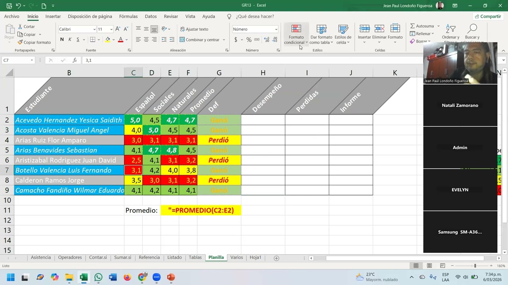This screenshot has height=285, width=508.
Task: Click Eliminar cells button
Action: click(x=379, y=34)
